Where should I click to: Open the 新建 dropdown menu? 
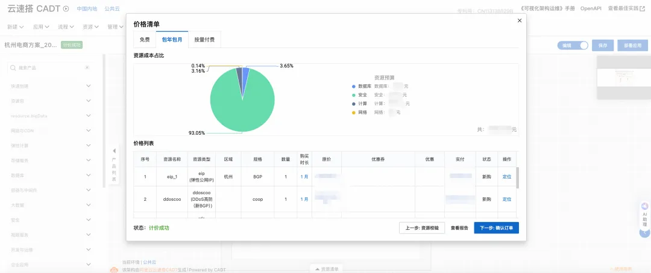[x=15, y=27]
